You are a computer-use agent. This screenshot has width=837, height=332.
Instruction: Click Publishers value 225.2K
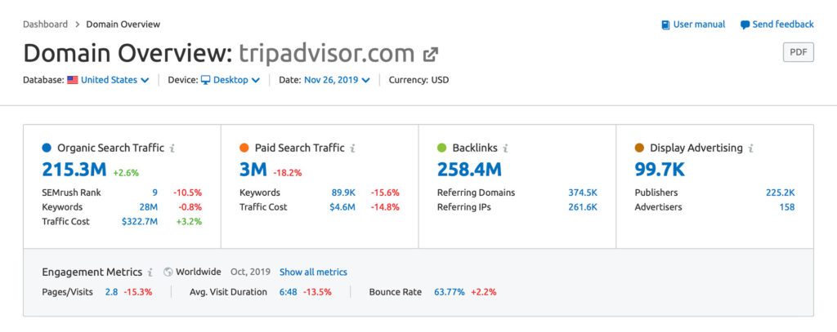[780, 193]
